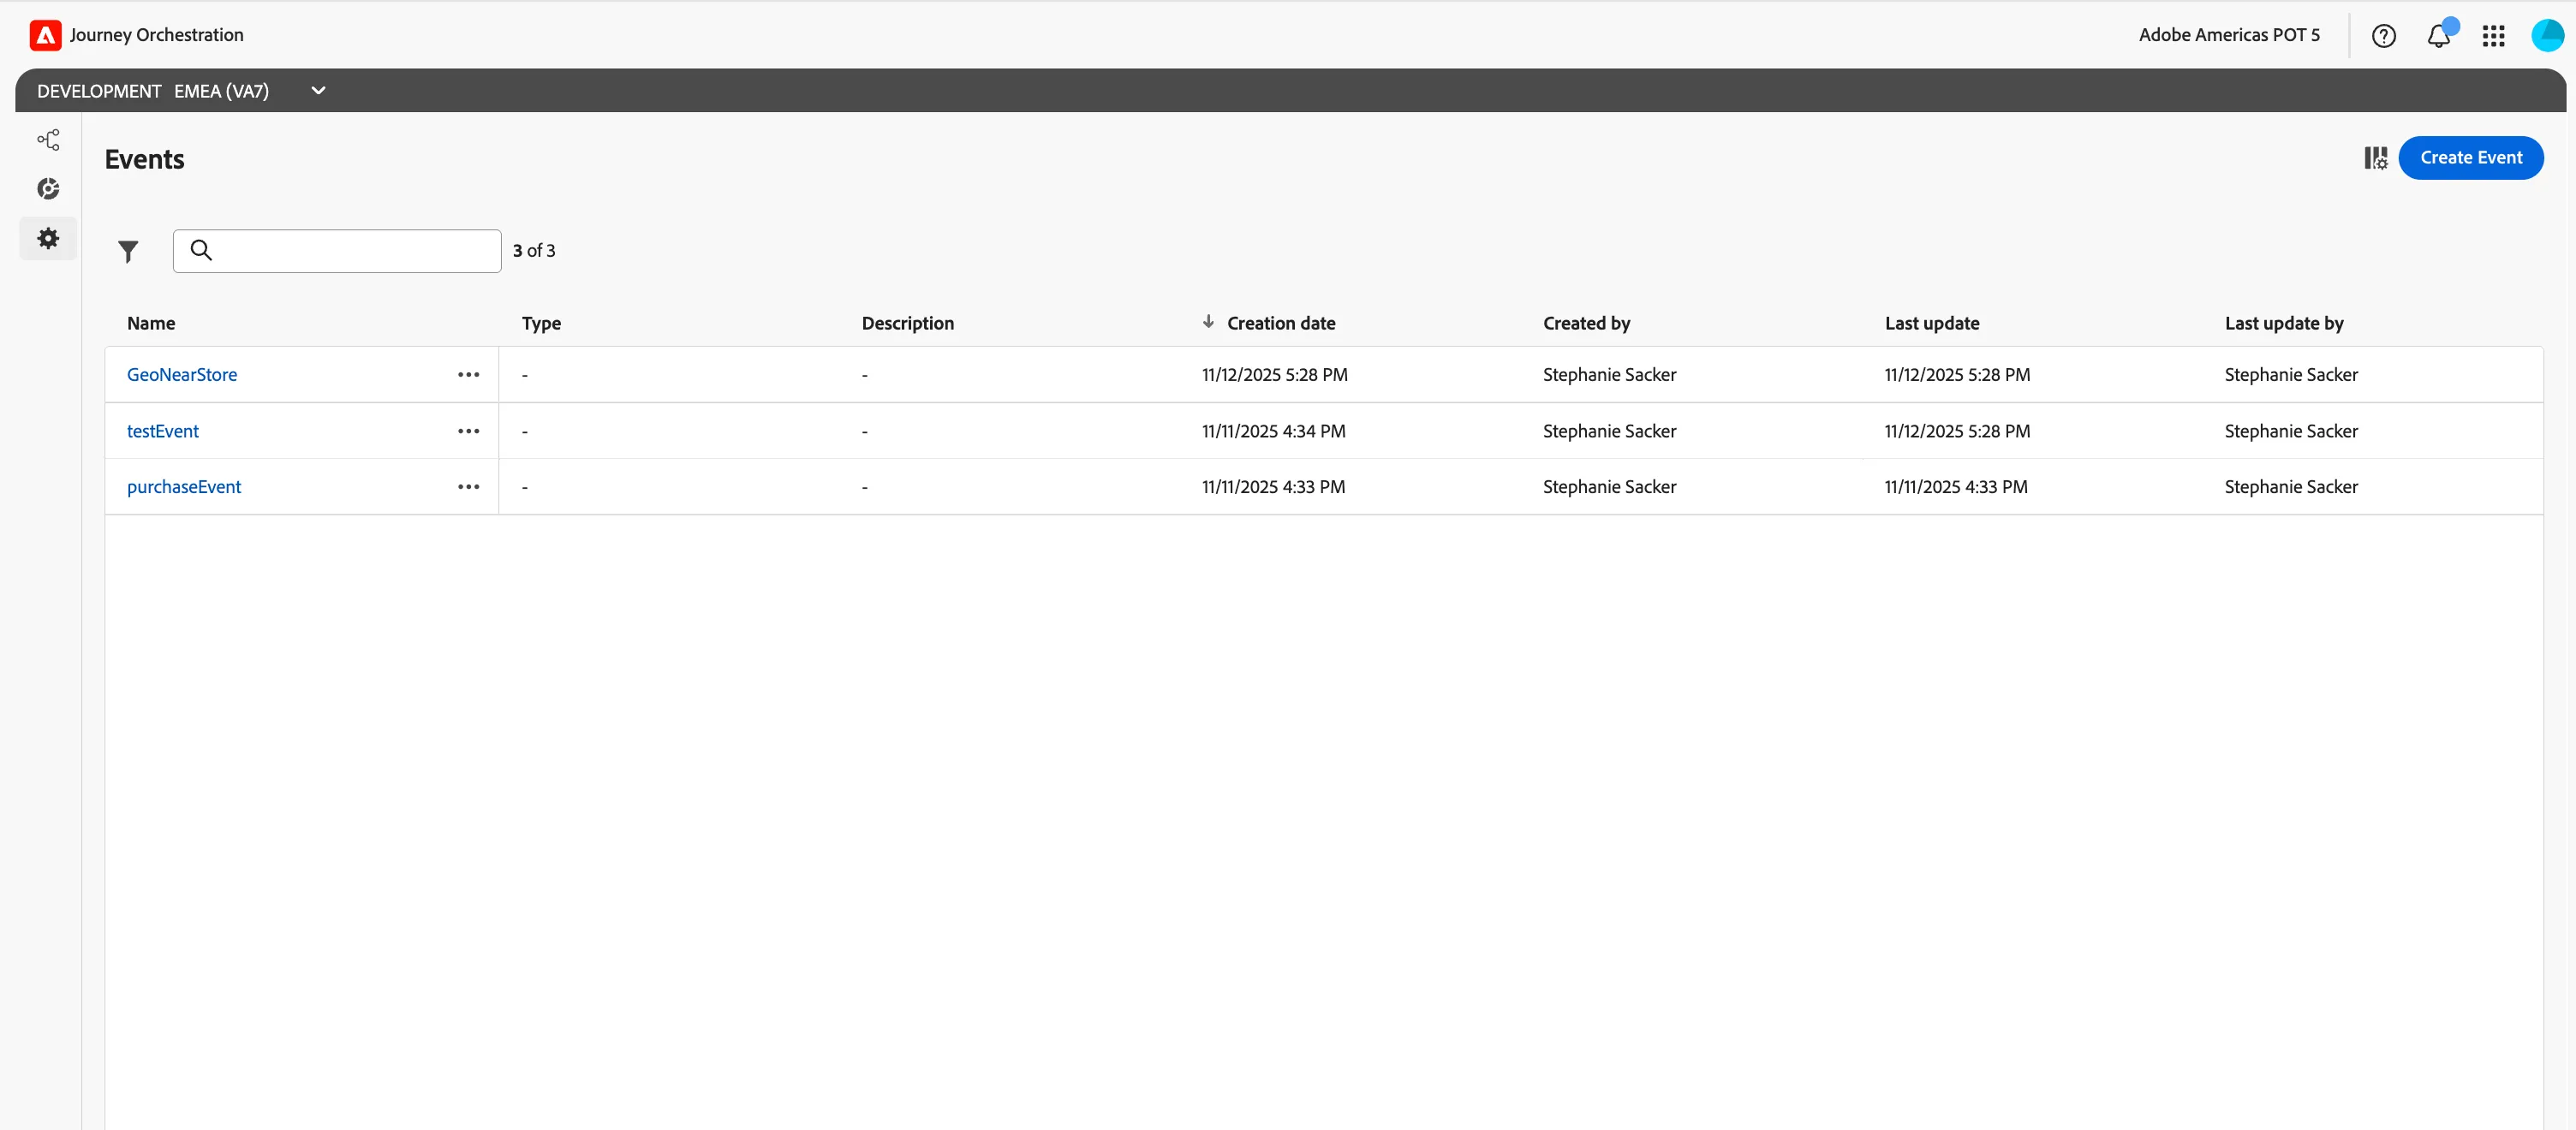Click the Journey Orchestration title
Image resolution: width=2576 pixels, height=1130 pixels.
157,35
